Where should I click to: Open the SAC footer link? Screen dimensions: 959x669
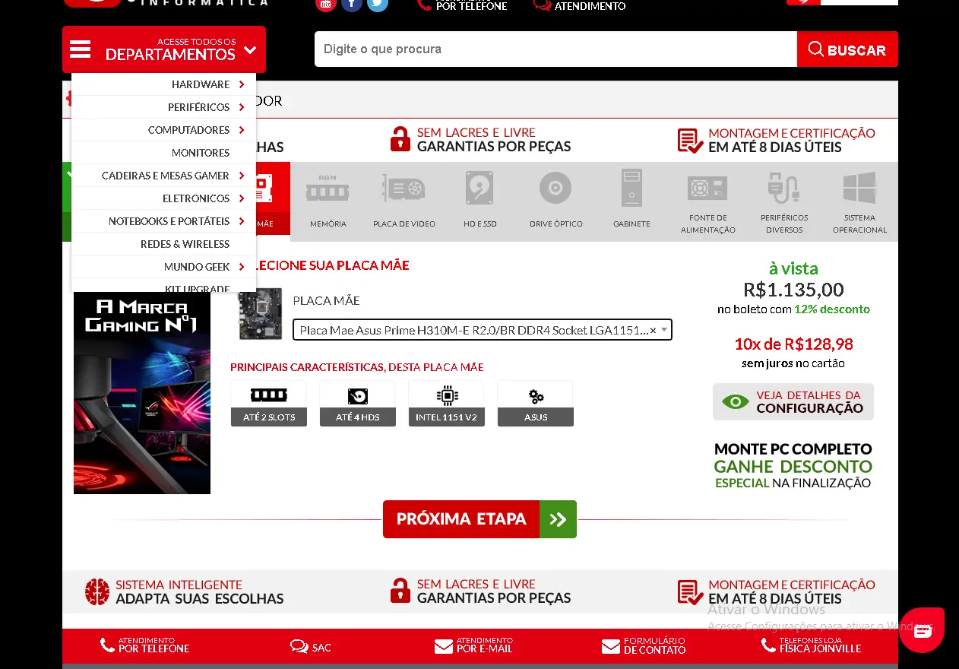click(311, 647)
